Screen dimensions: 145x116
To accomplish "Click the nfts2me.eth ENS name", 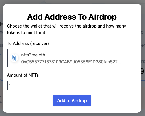I will point(33,55).
